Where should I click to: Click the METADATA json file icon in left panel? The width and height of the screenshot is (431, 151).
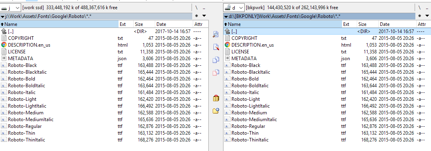pos(4,58)
